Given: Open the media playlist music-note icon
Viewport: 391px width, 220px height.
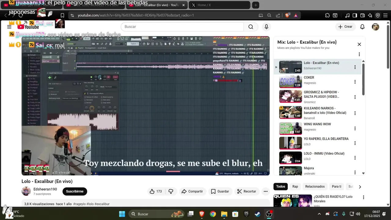Looking at the screenshot, I should [347, 15].
